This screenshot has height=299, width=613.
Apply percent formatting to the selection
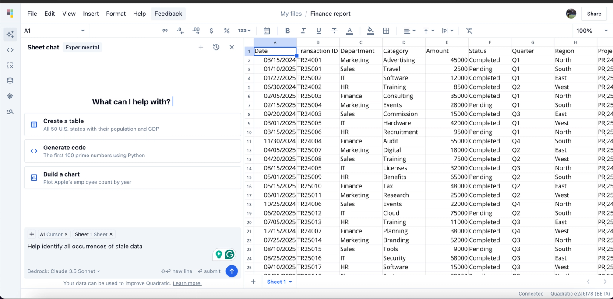click(x=227, y=31)
